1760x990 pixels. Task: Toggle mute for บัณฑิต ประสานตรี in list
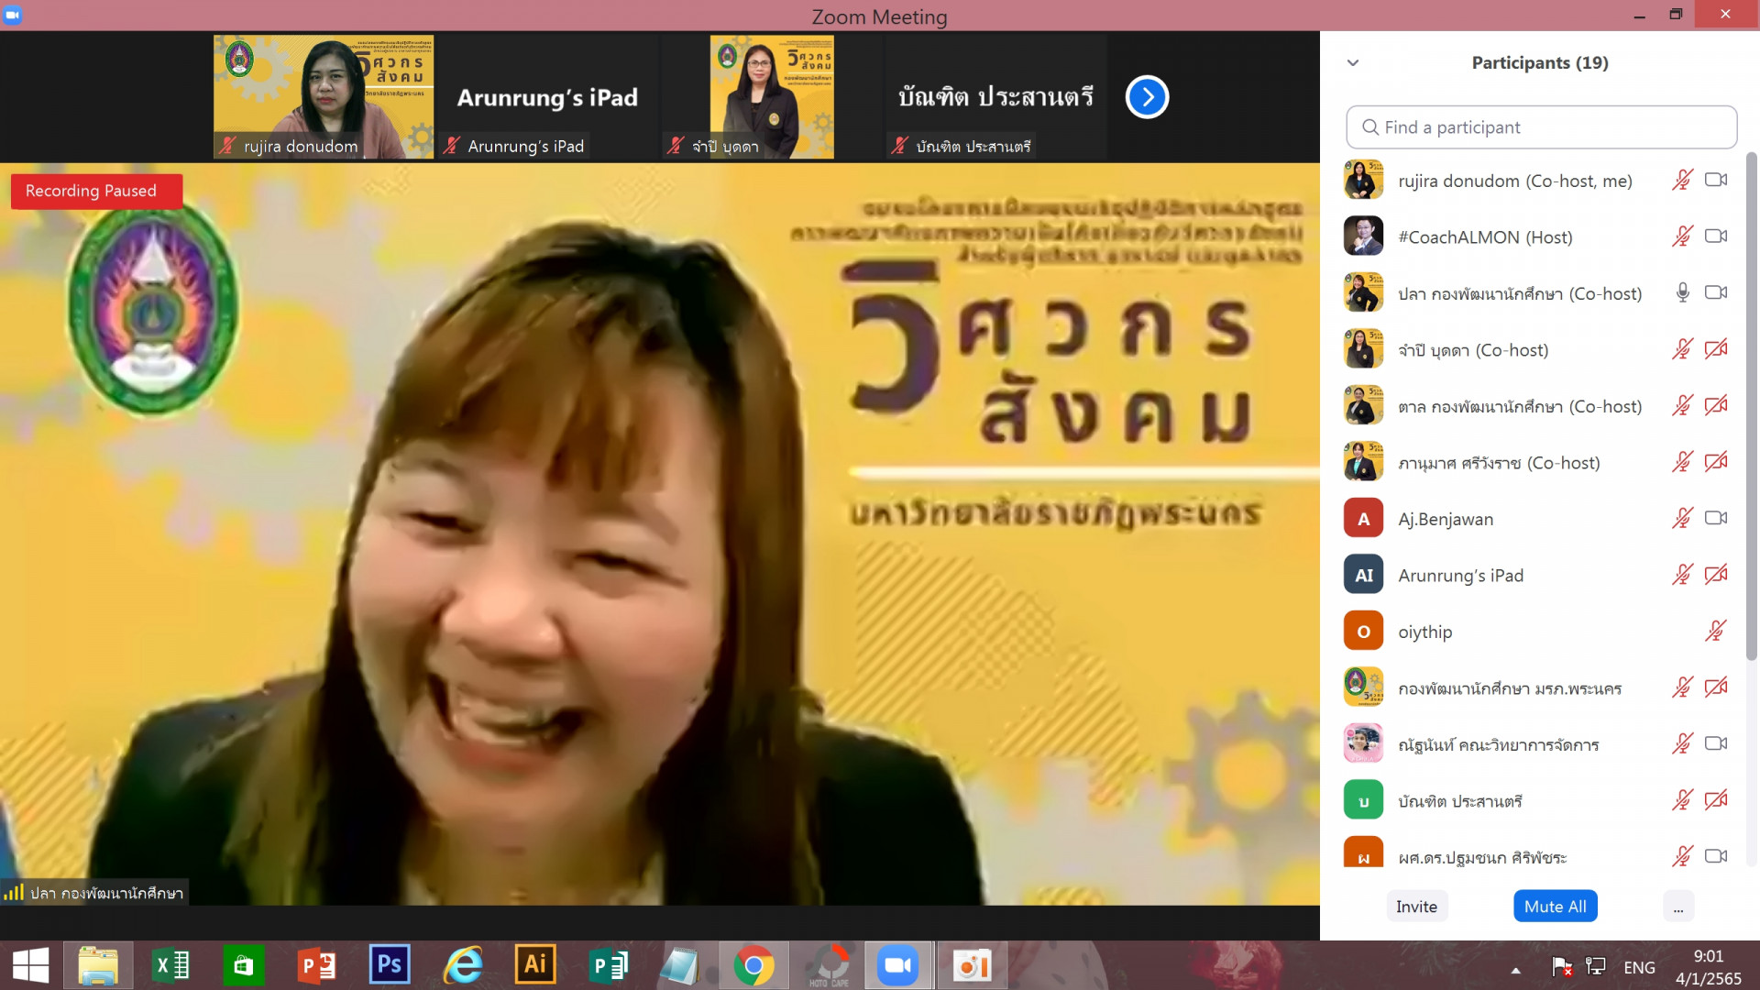click(1682, 800)
